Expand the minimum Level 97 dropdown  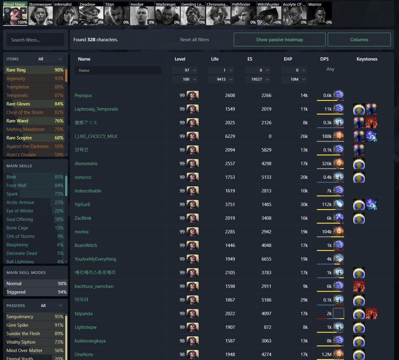(185, 70)
